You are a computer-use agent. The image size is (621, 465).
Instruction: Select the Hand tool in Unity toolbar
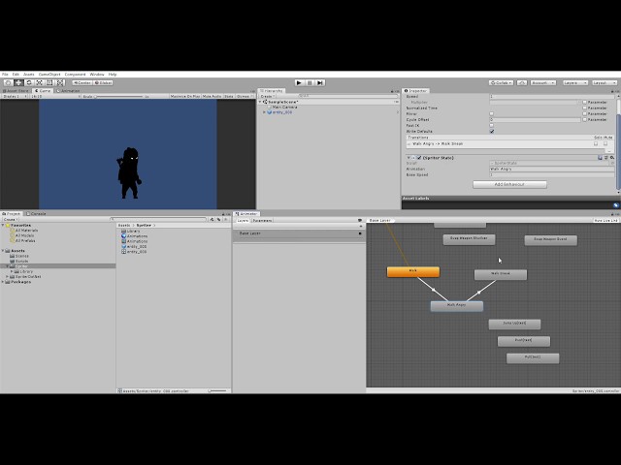point(8,82)
